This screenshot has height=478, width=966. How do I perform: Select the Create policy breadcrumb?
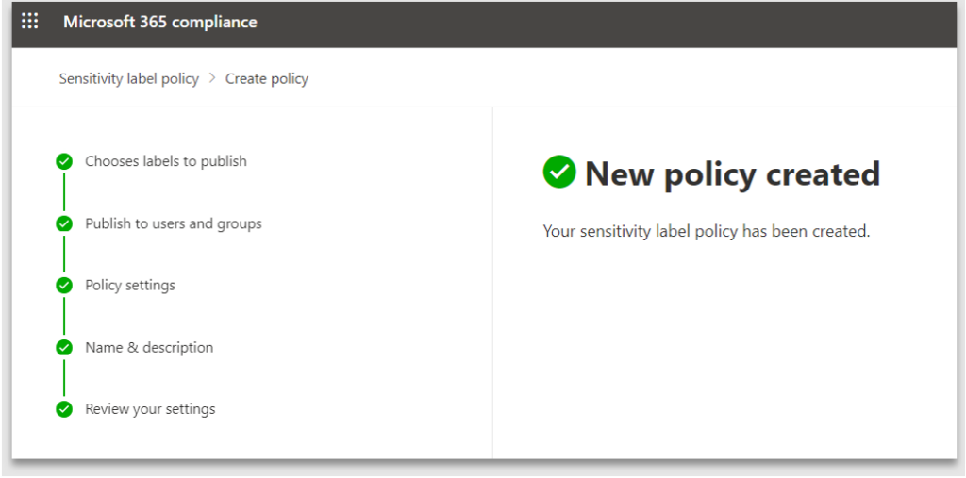267,78
